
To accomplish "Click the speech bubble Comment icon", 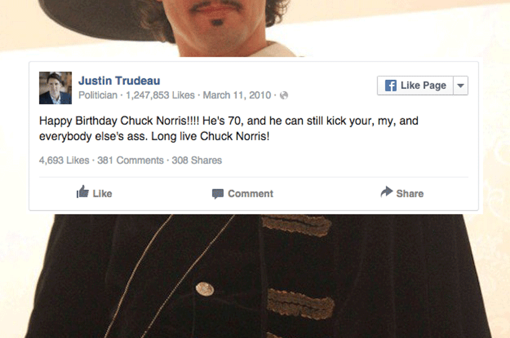I will (218, 194).
